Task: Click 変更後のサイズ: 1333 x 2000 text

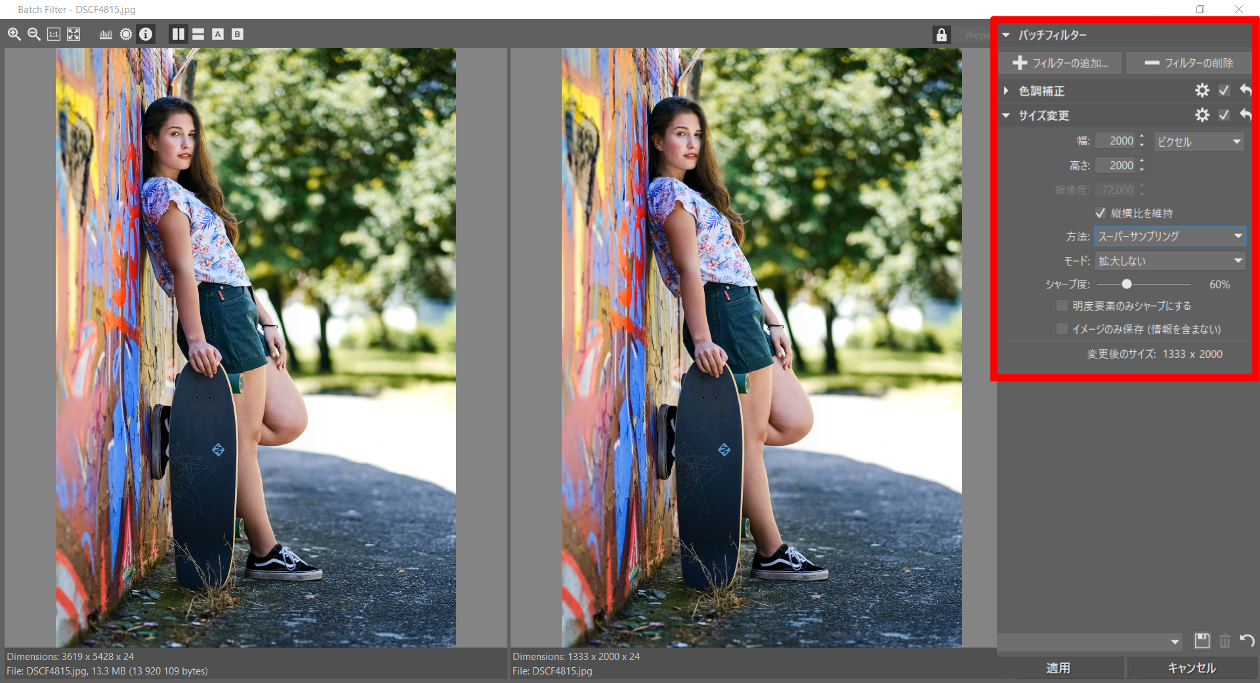Action: pos(1154,354)
